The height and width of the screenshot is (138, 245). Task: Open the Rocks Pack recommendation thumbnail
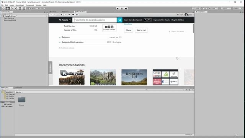point(72,77)
